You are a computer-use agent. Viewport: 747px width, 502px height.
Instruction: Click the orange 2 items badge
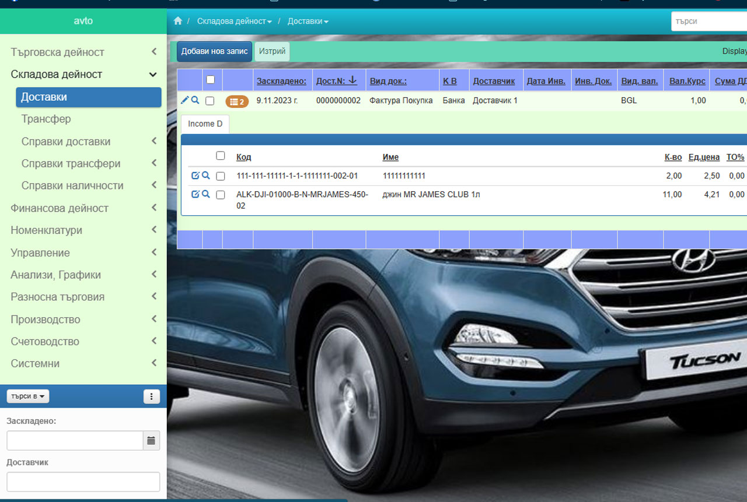pyautogui.click(x=237, y=101)
